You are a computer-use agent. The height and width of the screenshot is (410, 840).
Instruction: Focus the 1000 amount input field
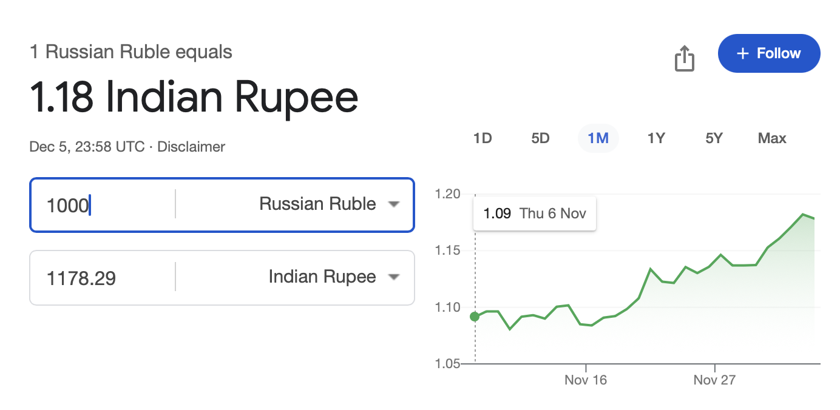[x=103, y=205]
